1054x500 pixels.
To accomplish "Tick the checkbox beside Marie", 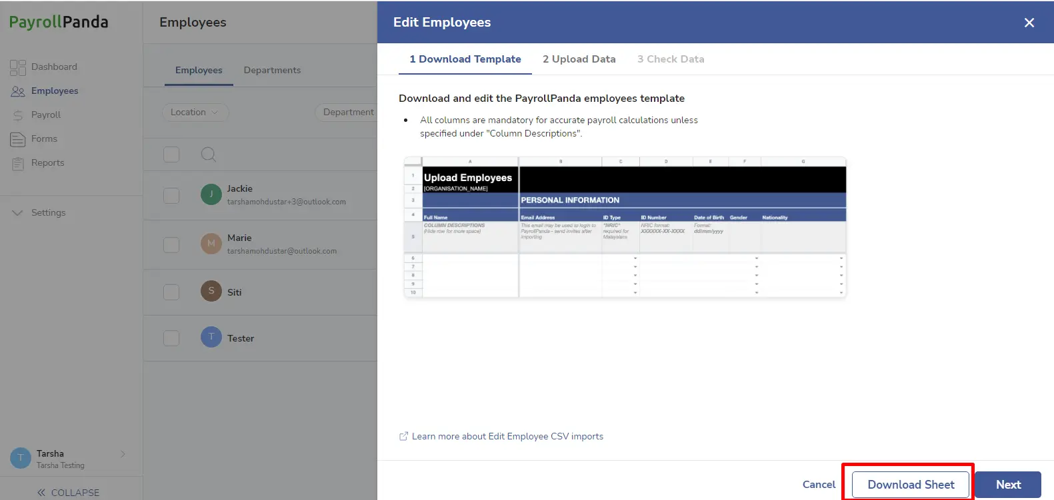I will point(171,245).
